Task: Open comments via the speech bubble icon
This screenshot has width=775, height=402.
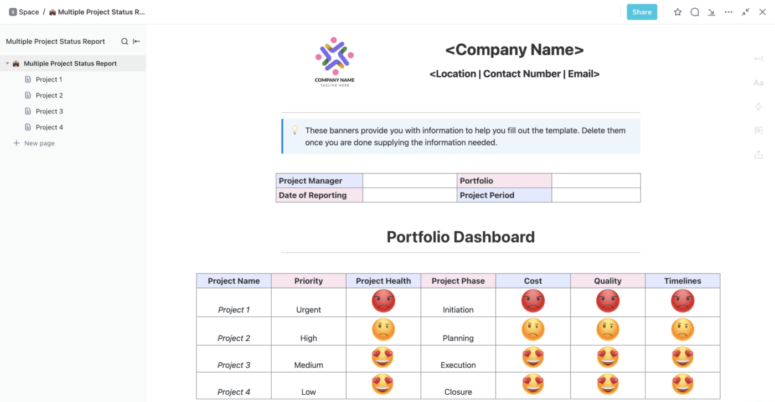Action: pos(695,12)
